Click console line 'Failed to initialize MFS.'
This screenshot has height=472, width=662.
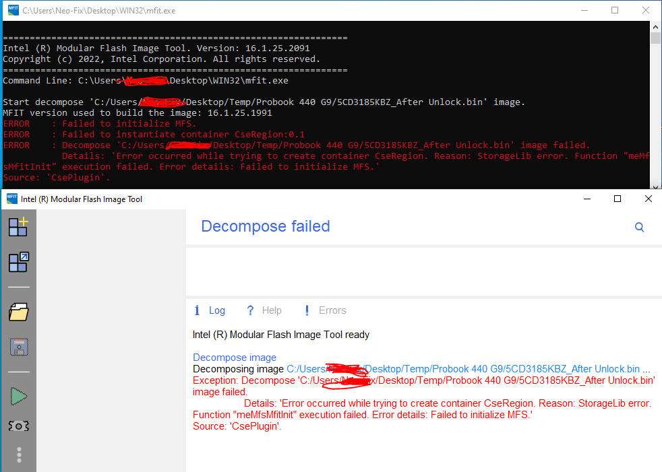pos(100,124)
